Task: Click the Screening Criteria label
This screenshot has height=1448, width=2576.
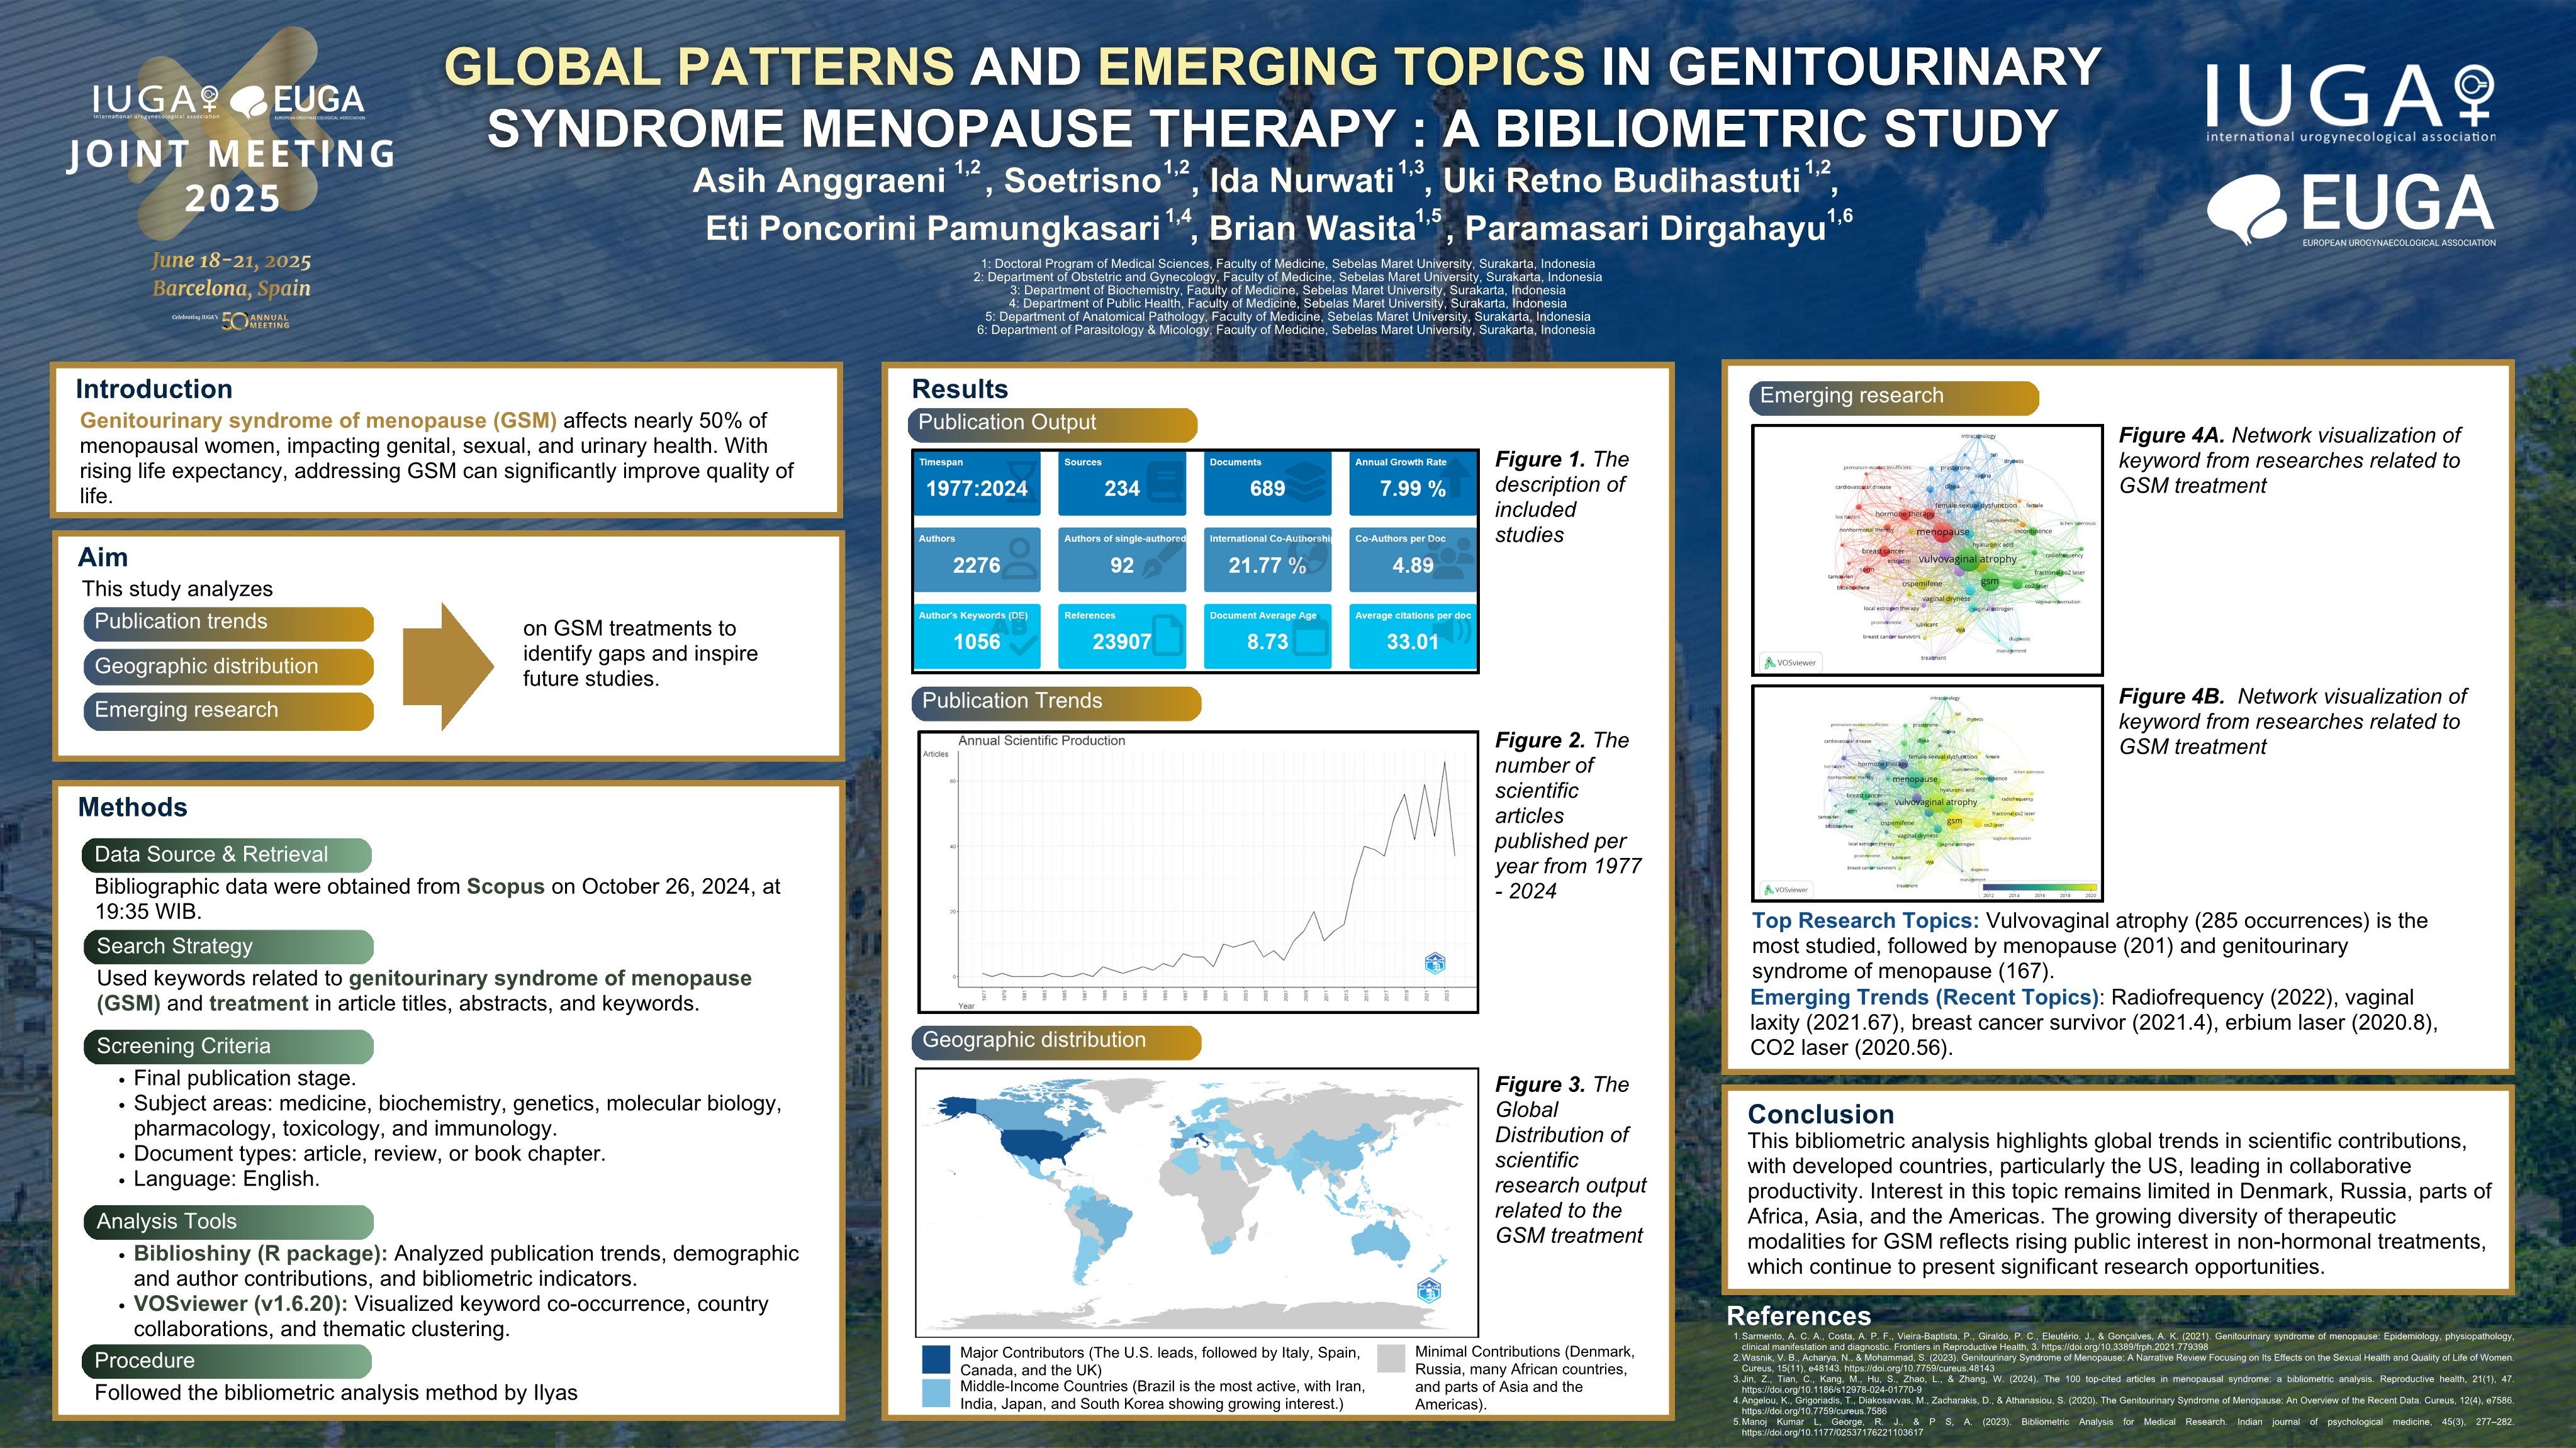Action: click(x=228, y=1047)
